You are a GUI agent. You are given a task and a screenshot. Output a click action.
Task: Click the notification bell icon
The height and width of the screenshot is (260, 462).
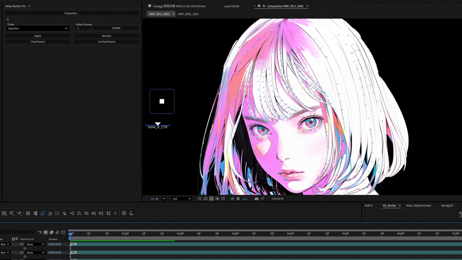tap(131, 213)
